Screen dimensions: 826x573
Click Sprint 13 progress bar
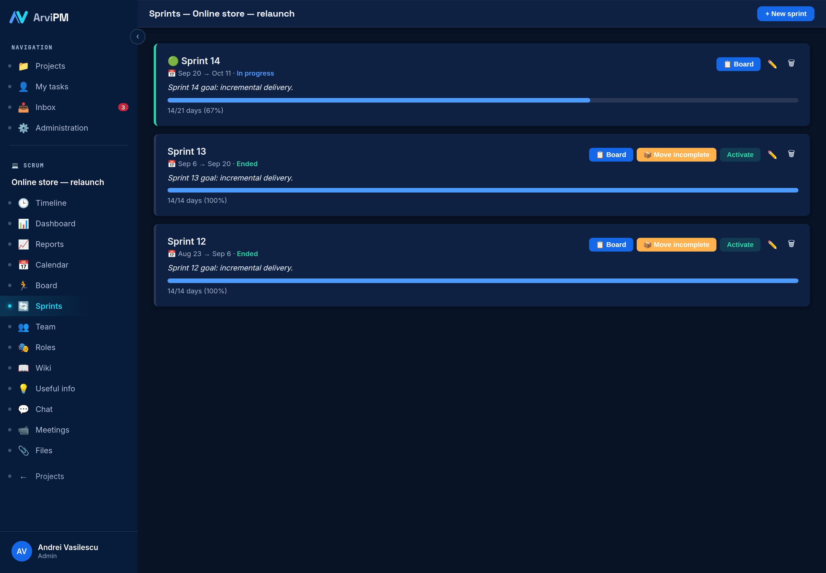[483, 190]
